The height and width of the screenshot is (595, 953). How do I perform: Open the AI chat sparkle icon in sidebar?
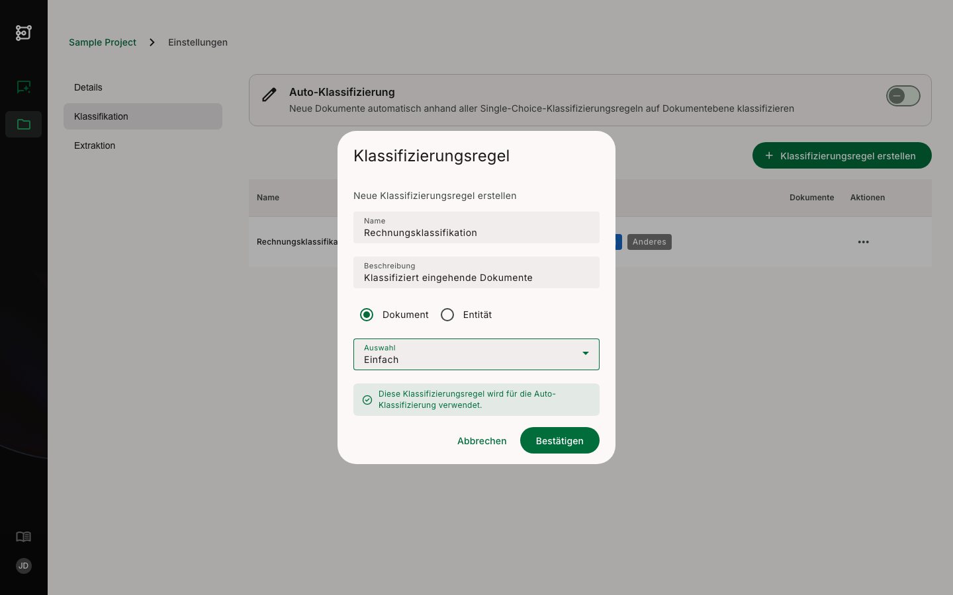(24, 87)
